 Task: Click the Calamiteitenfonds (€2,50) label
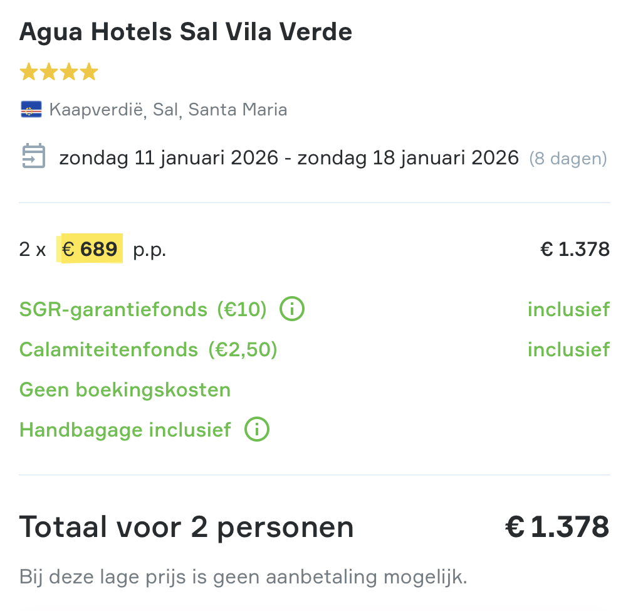(148, 349)
